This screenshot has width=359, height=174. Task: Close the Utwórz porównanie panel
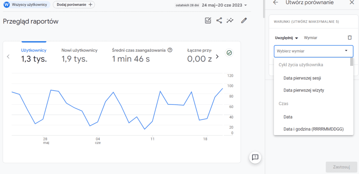click(352, 2)
